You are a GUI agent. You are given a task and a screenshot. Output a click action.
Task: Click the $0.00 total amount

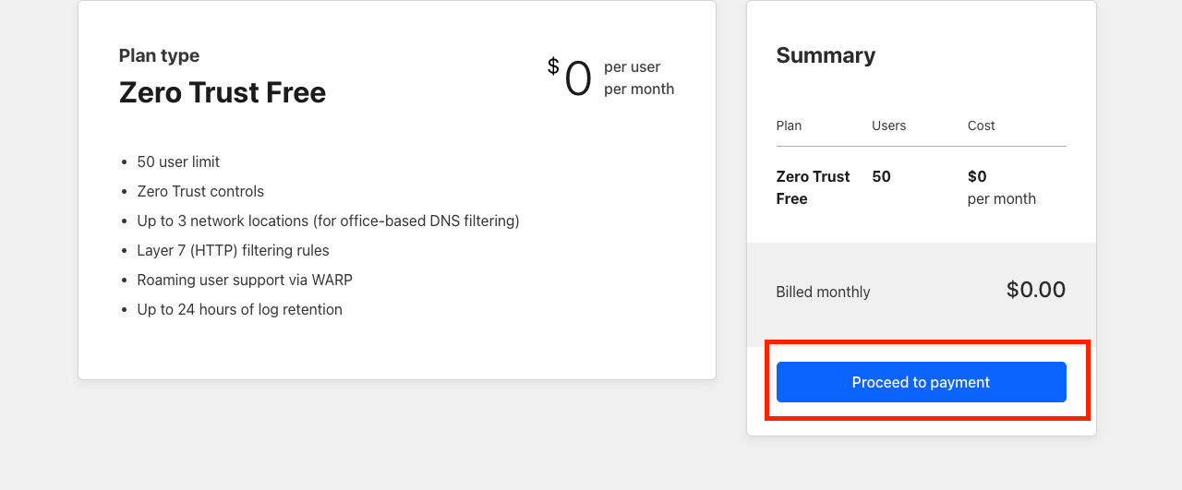1036,290
